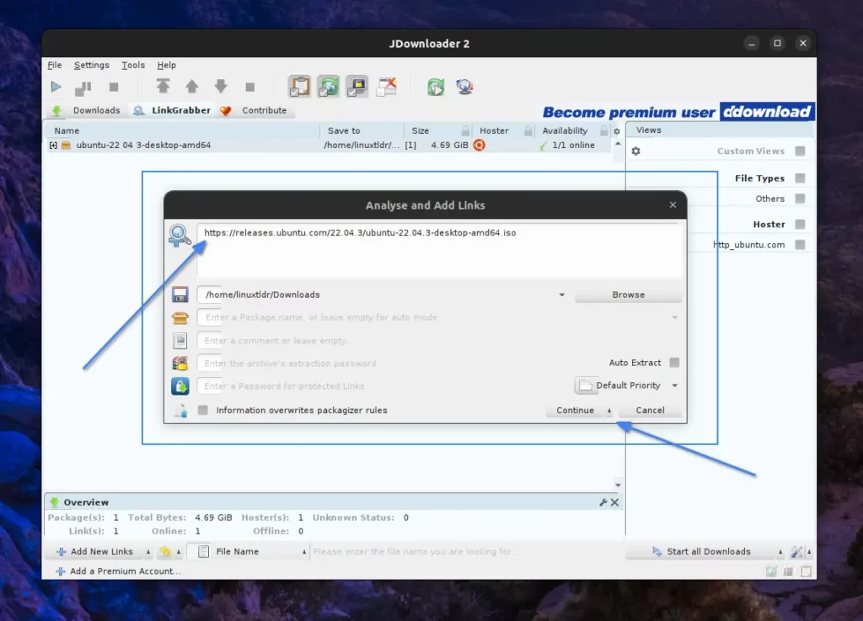This screenshot has width=863, height=621.
Task: Click the bottom-right settings tools icon
Action: (796, 552)
